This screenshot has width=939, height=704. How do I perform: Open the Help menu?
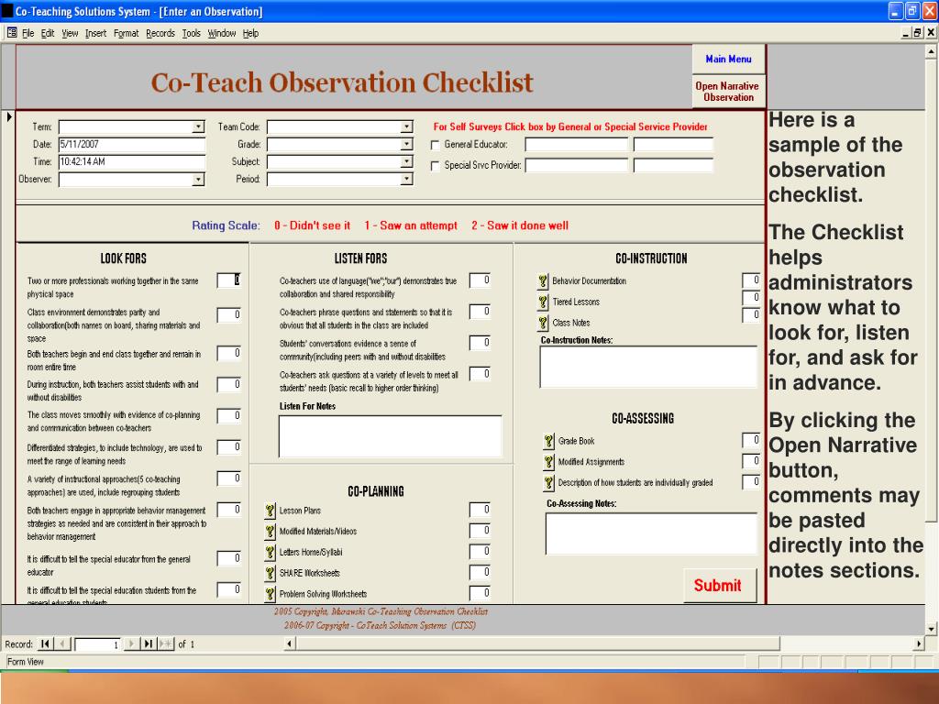click(250, 33)
